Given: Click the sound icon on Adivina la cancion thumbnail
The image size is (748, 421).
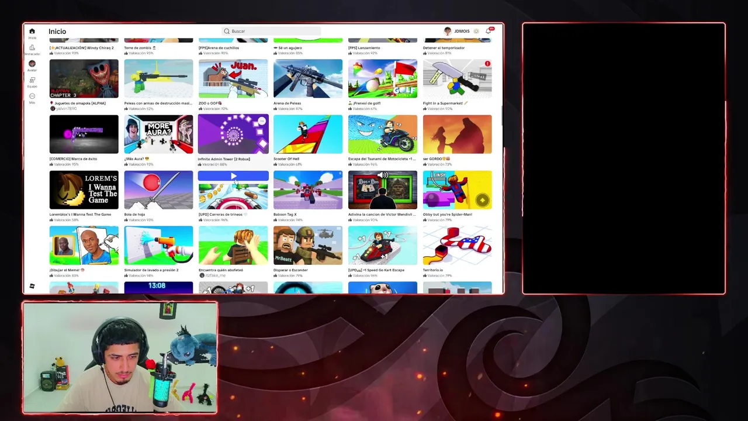Looking at the screenshot, I should (x=383, y=175).
